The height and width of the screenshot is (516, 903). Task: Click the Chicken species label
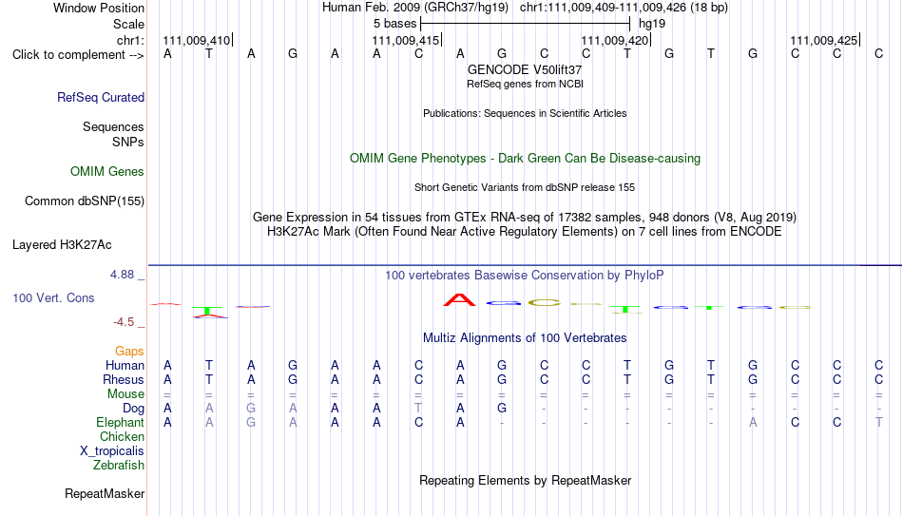(x=122, y=436)
